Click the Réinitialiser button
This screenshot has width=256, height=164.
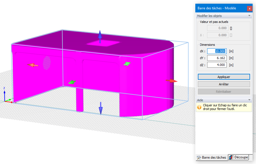pyautogui.click(x=224, y=92)
